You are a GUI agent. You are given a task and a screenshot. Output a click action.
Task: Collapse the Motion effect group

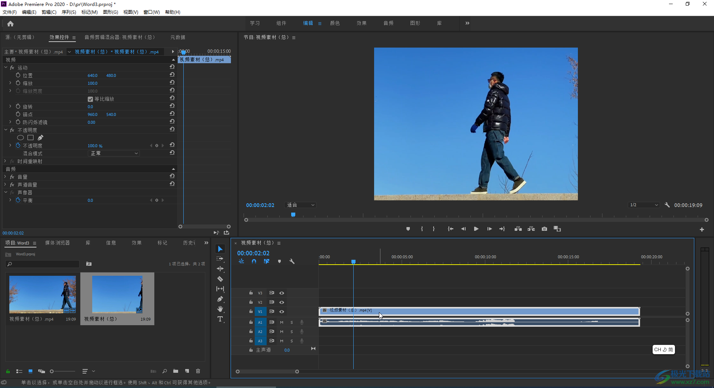pyautogui.click(x=6, y=67)
